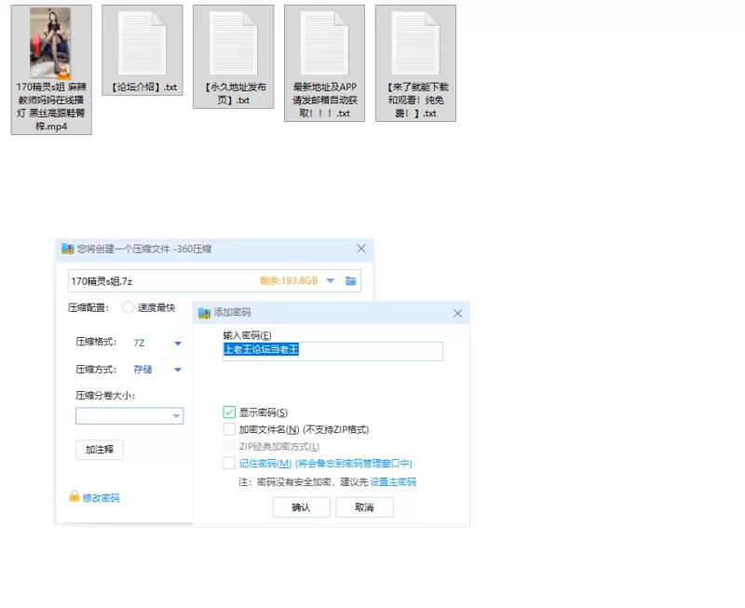745x608 pixels.
Task: Uncheck the 显示密码 checkbox
Action: pos(229,412)
